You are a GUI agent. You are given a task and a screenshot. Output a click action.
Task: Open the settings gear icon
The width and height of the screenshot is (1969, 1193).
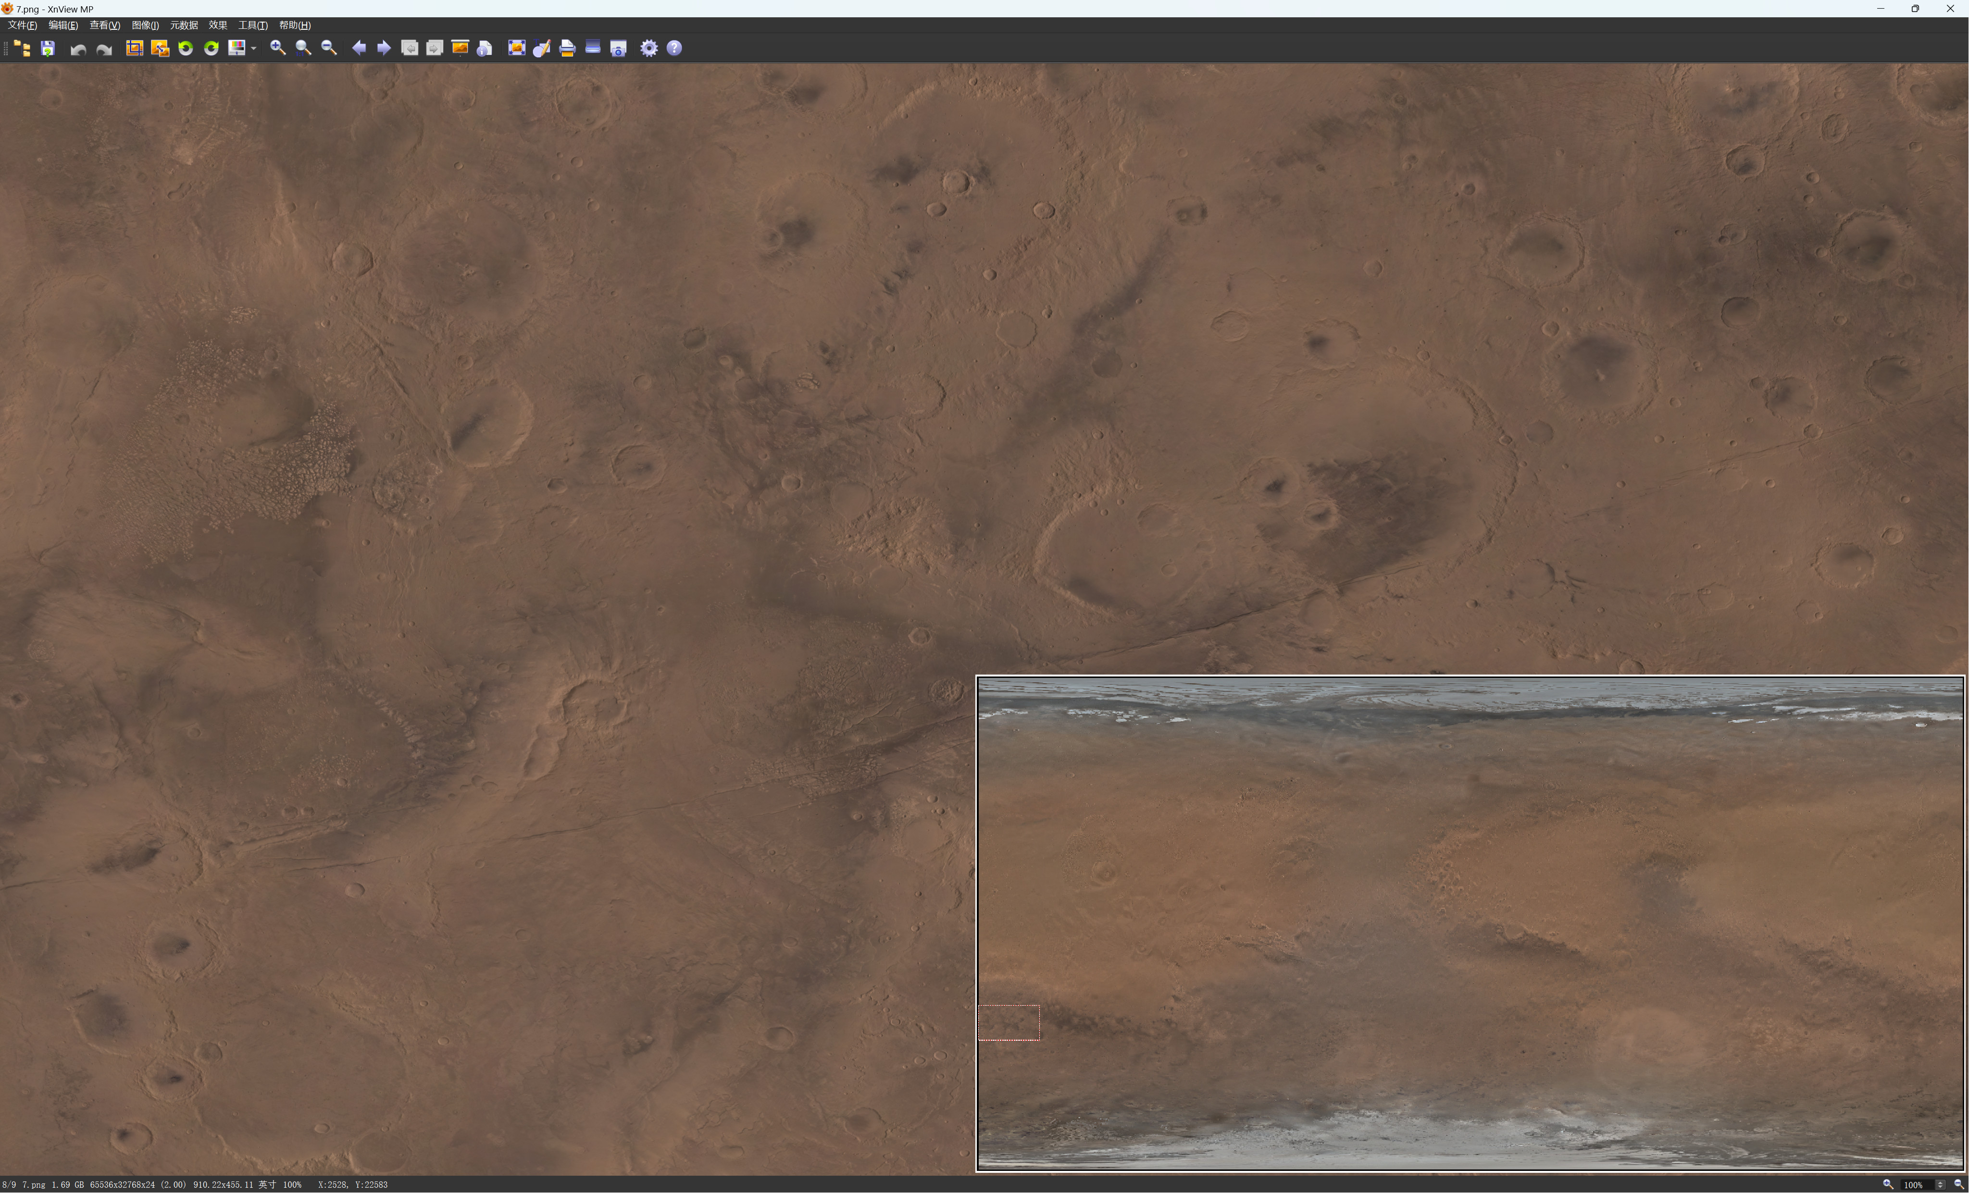click(649, 49)
